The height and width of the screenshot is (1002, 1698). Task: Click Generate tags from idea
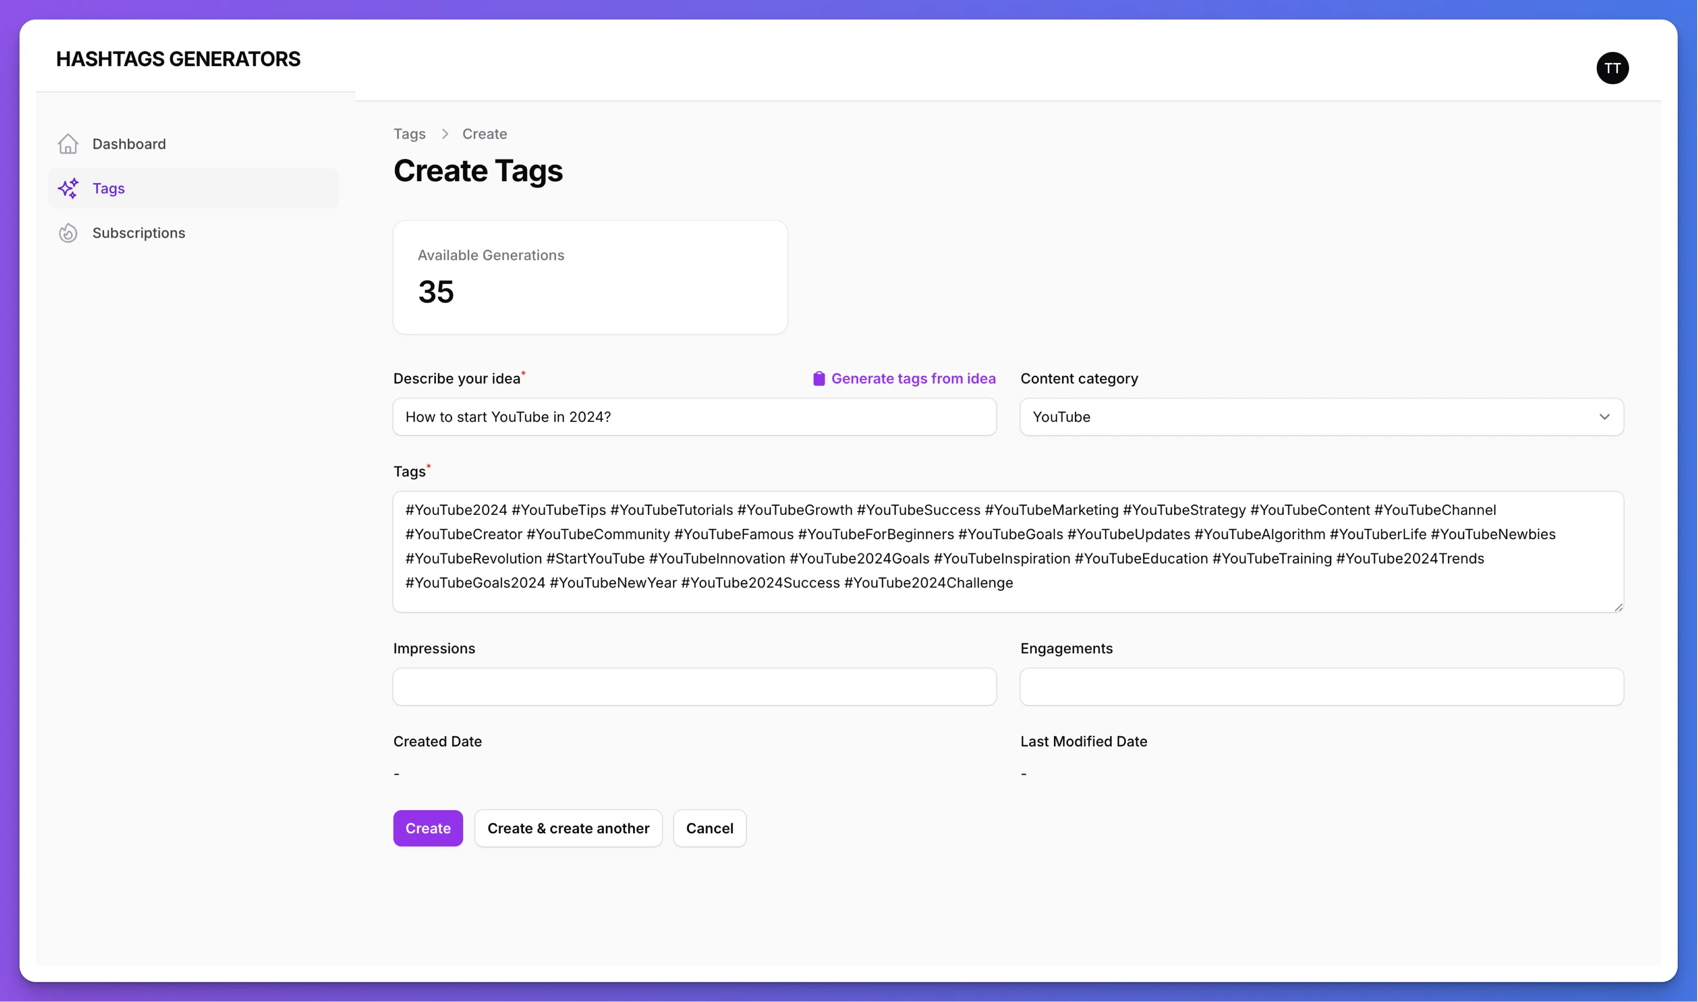coord(904,379)
